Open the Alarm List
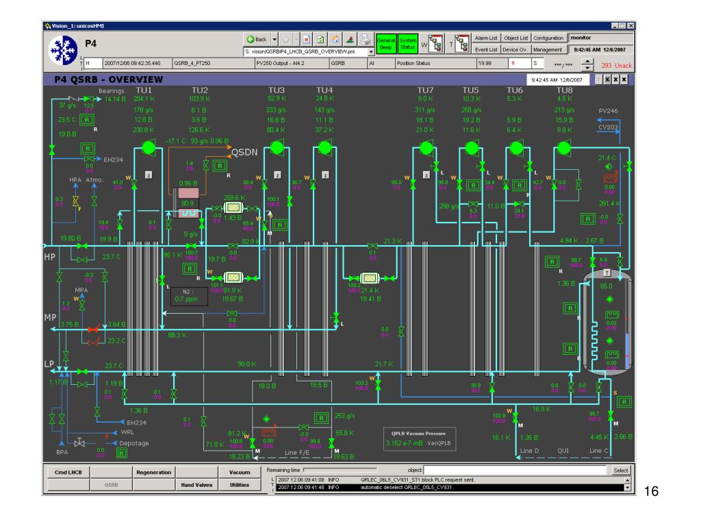Image resolution: width=701 pixels, height=526 pixels. [486, 38]
